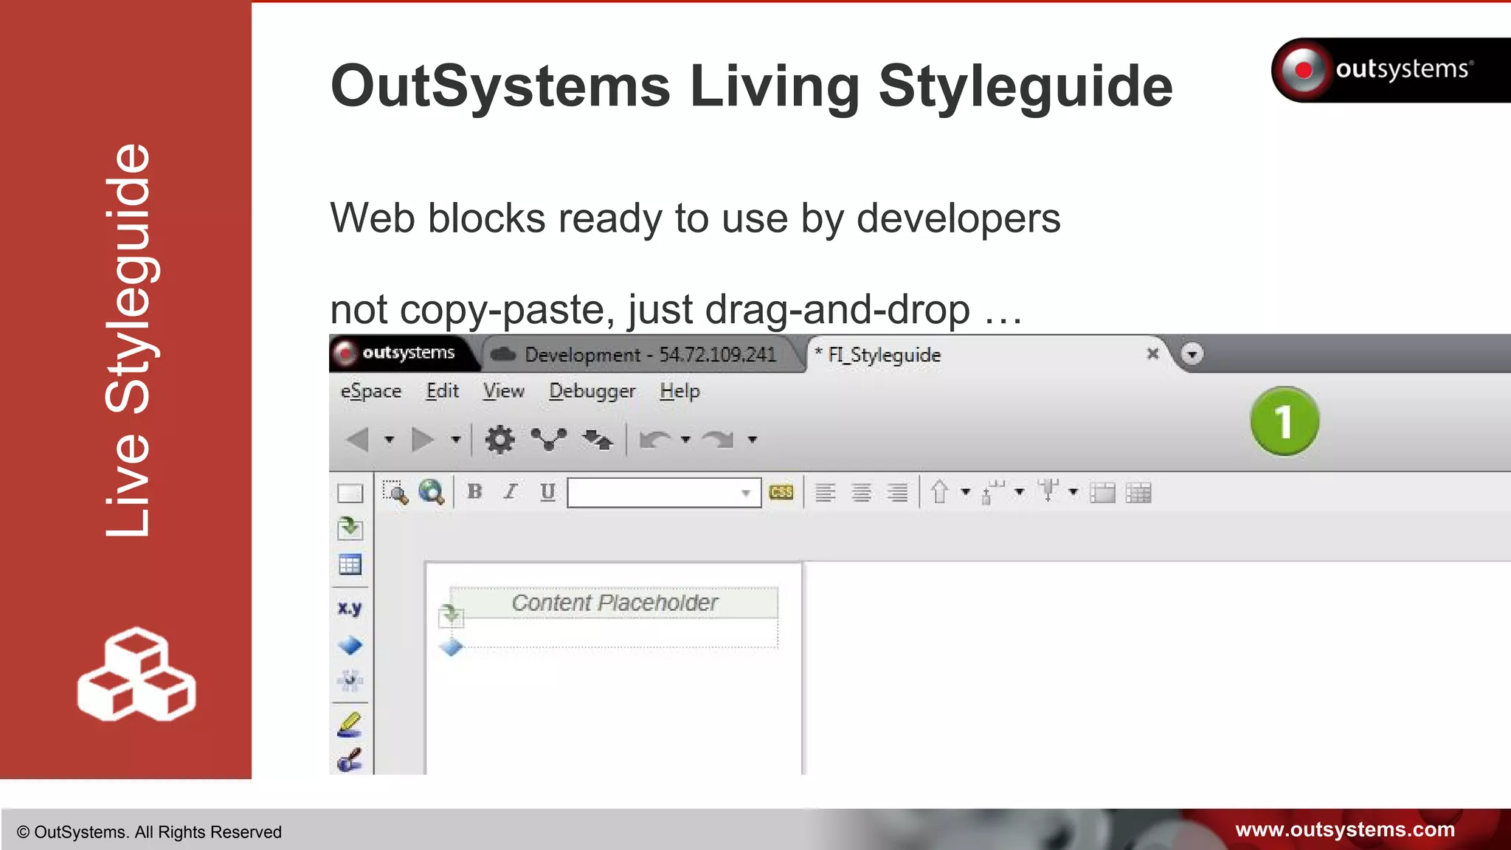Click the grid table icon in the toolbar
The width and height of the screenshot is (1511, 850).
click(x=1138, y=493)
